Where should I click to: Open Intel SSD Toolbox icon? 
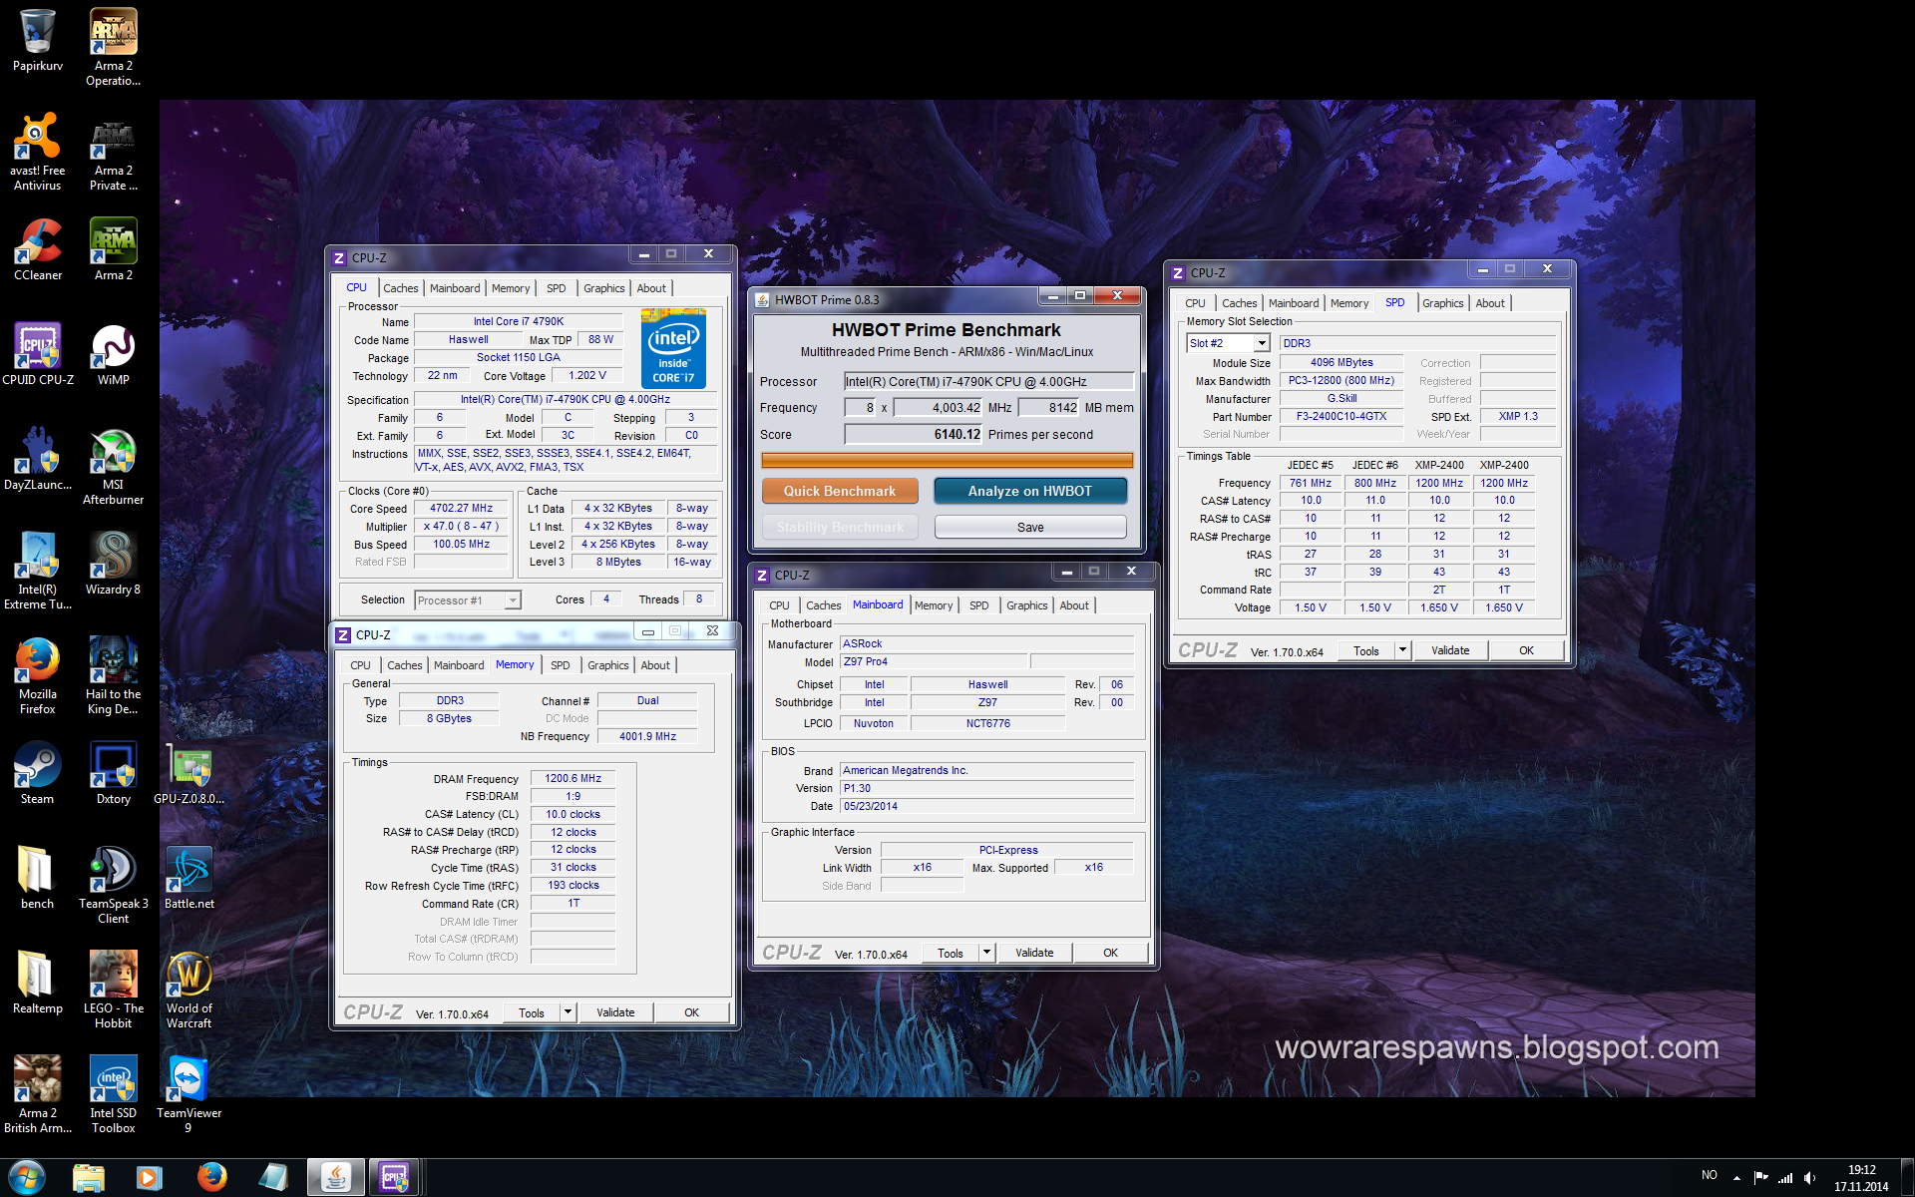click(113, 1094)
